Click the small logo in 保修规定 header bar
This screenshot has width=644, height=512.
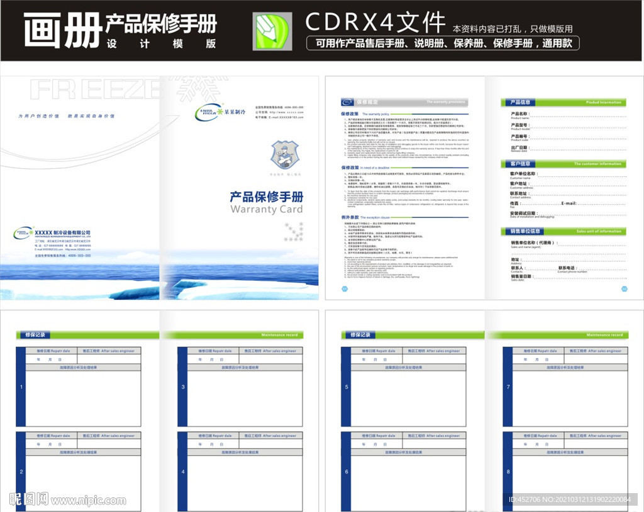click(x=347, y=102)
